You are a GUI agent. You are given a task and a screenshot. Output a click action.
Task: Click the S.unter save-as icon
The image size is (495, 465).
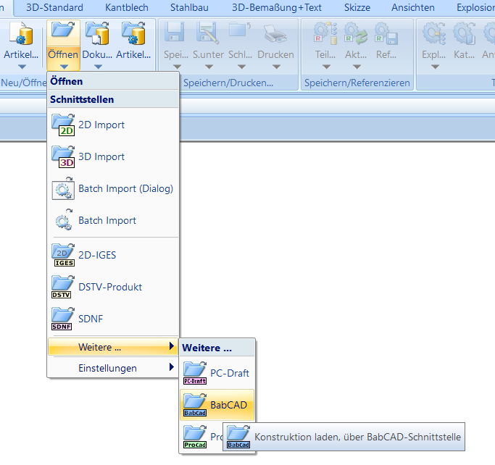pyautogui.click(x=208, y=32)
